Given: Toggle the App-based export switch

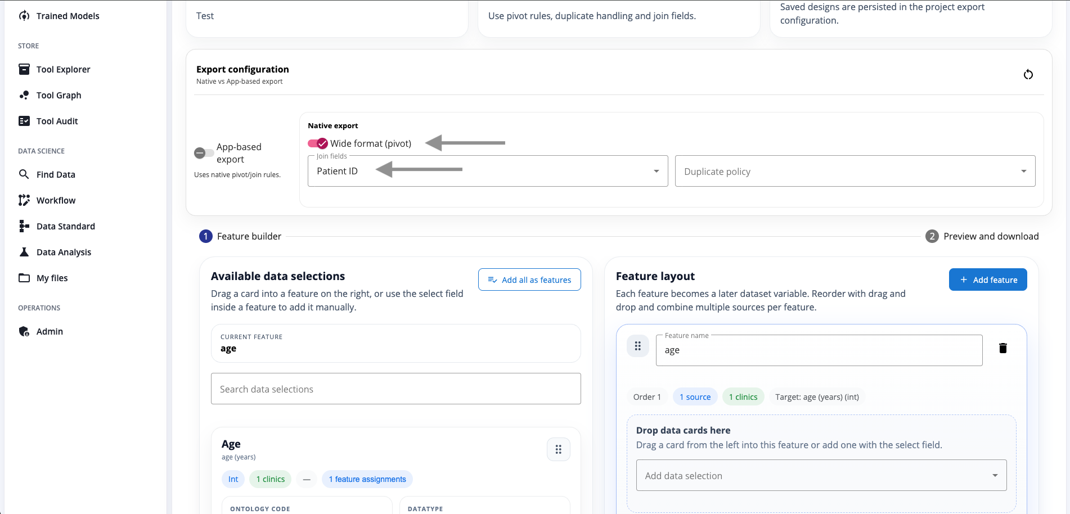Looking at the screenshot, I should 204,153.
